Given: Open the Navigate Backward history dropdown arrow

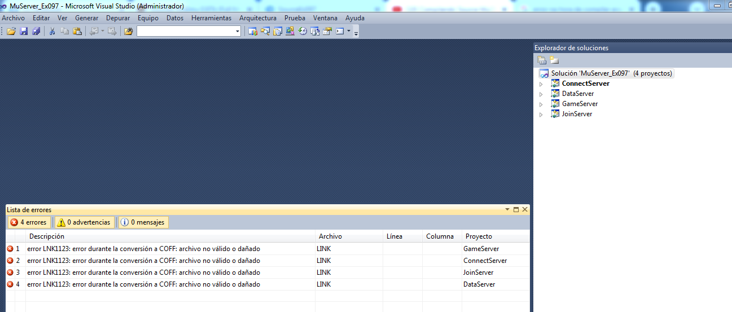Looking at the screenshot, I should click(x=103, y=32).
